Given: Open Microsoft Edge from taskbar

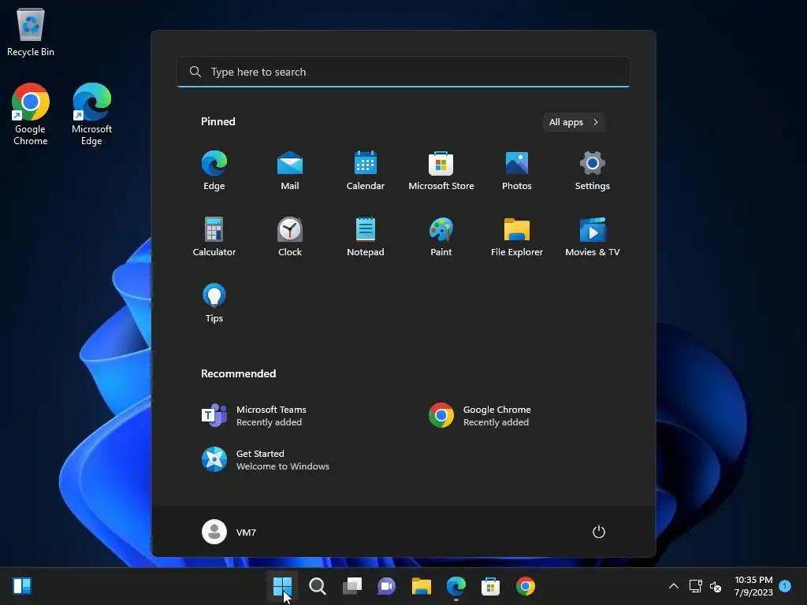Looking at the screenshot, I should (x=456, y=586).
